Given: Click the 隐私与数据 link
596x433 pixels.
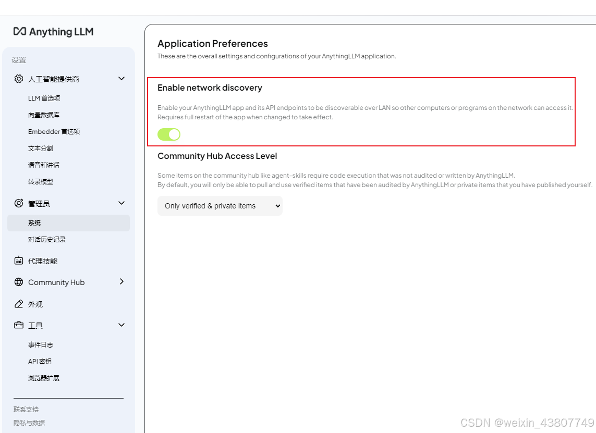Looking at the screenshot, I should tap(29, 423).
